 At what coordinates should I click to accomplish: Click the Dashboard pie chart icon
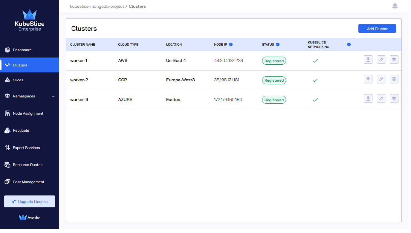point(7,50)
